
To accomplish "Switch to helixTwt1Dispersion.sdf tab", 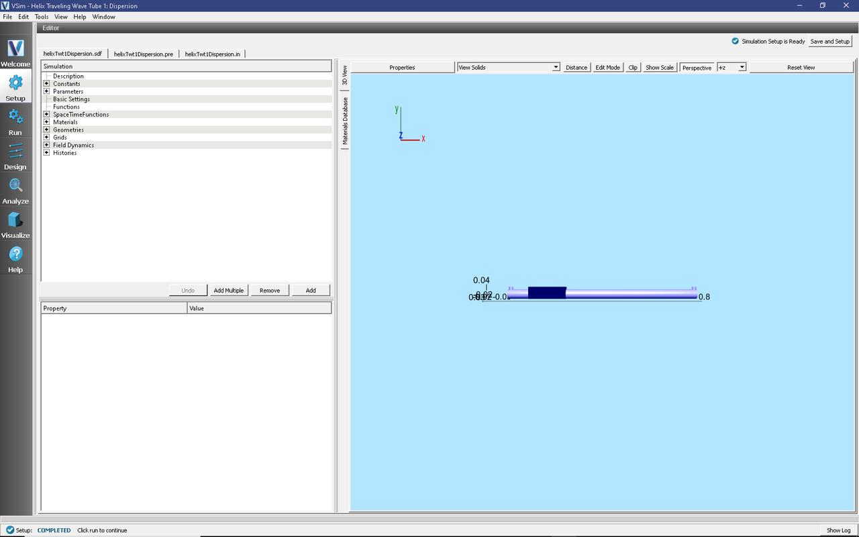I will (x=72, y=54).
